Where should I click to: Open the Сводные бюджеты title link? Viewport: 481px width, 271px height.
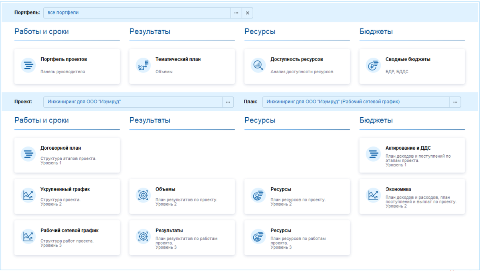pos(408,59)
